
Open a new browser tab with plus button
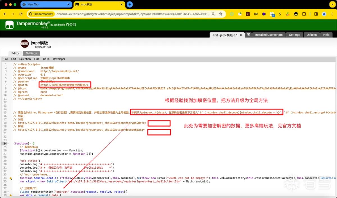129,4
